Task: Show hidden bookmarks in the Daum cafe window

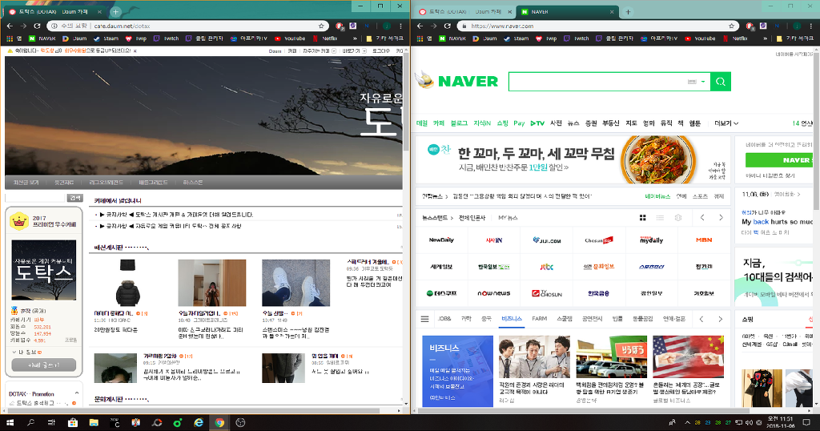Action: (x=355, y=38)
